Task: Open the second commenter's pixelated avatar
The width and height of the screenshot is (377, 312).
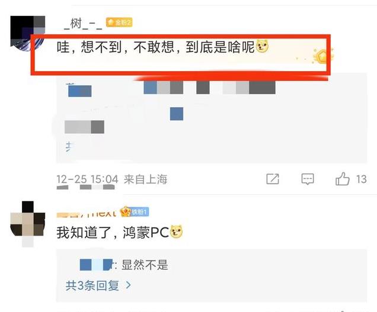Action: [28, 224]
